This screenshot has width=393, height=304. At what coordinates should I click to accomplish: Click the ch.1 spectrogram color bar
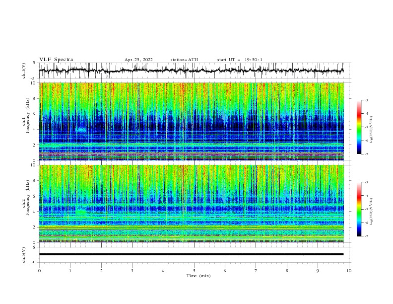click(359, 127)
